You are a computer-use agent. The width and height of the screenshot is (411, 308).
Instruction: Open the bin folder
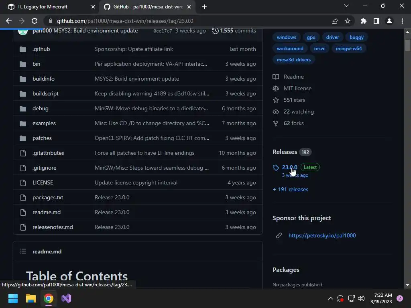pos(37,64)
